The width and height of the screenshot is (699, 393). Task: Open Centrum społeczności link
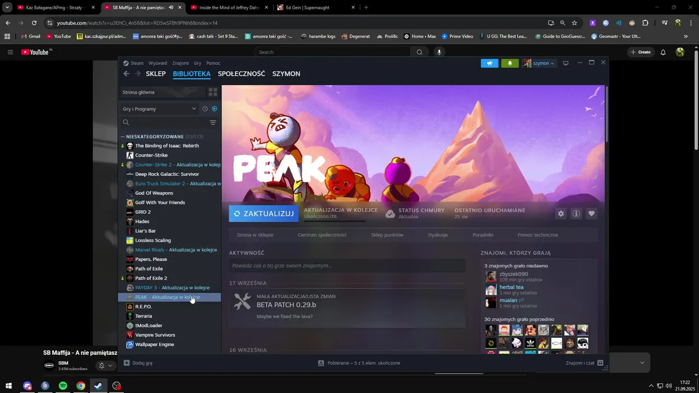point(322,235)
